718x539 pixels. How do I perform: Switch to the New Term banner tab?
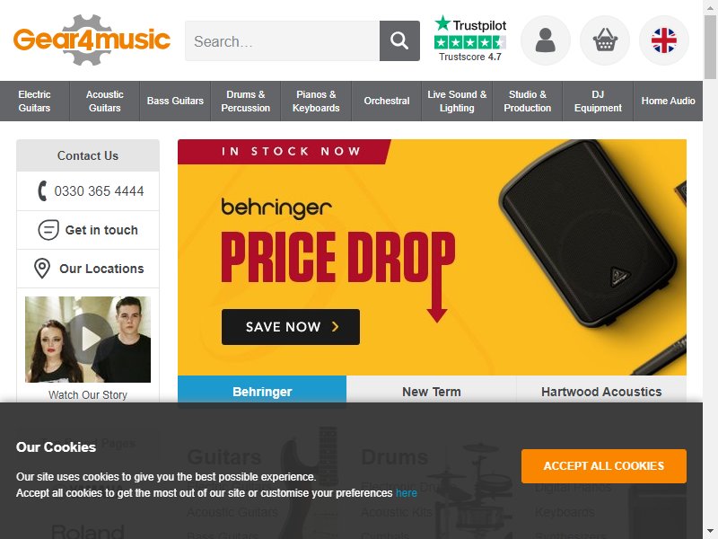pos(432,392)
